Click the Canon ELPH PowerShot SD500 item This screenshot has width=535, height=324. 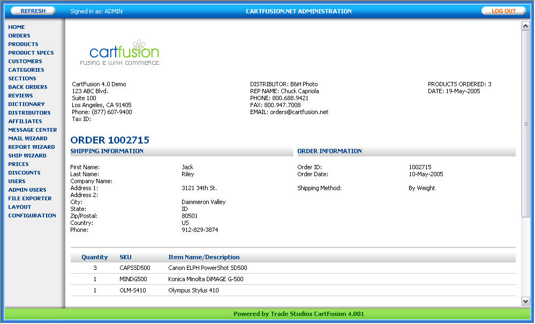[x=208, y=268]
